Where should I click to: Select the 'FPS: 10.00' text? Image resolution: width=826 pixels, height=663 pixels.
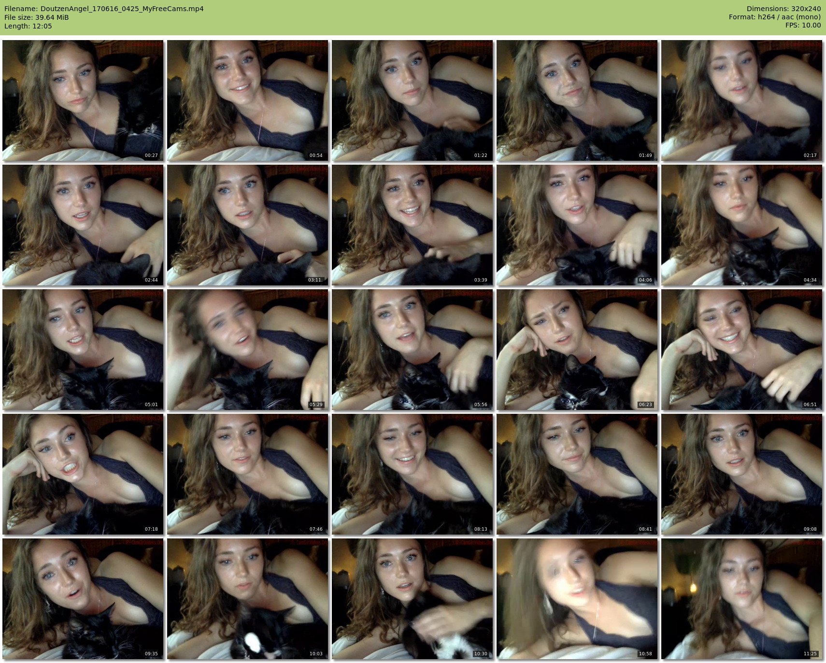click(803, 26)
